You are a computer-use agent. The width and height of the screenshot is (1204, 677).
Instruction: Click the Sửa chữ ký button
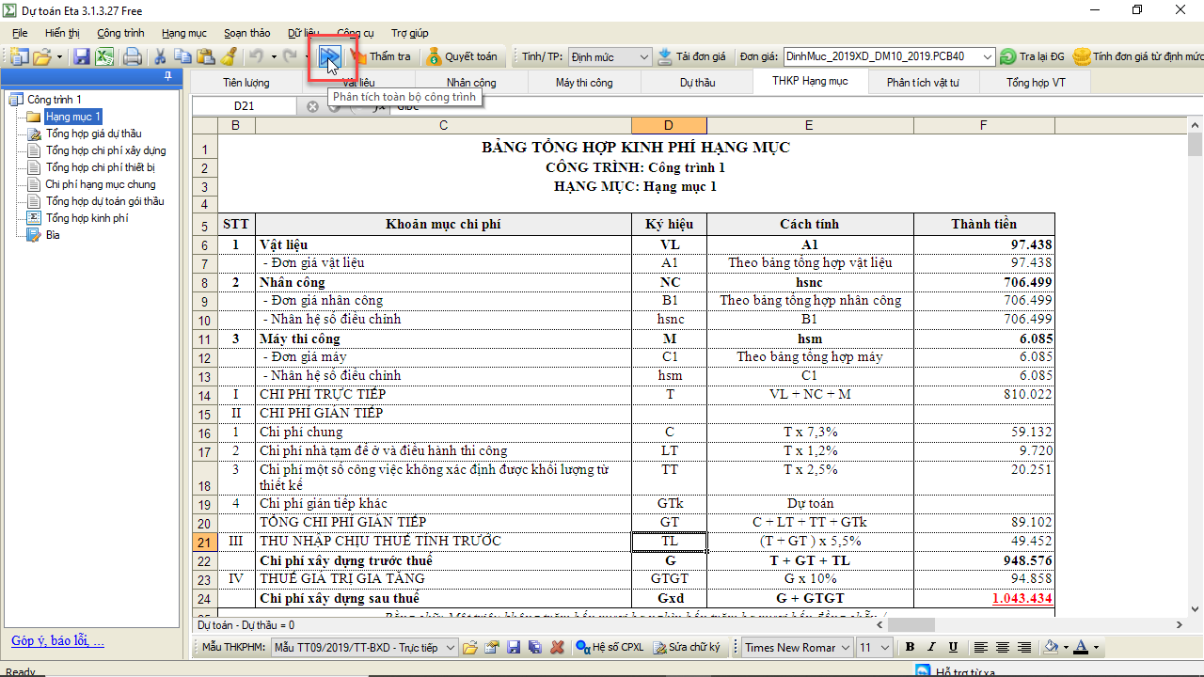(x=687, y=647)
